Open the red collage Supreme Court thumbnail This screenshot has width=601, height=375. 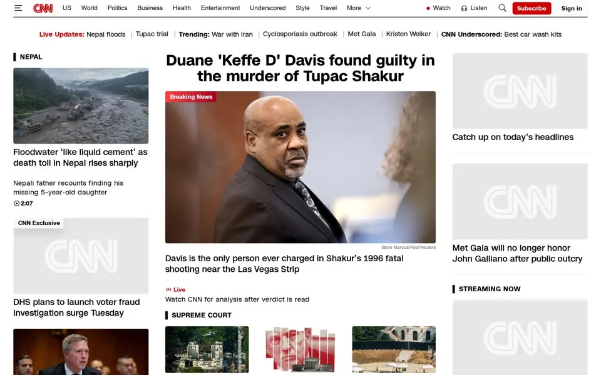tap(300, 350)
